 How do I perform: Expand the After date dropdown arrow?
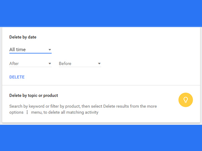pyautogui.click(x=49, y=63)
